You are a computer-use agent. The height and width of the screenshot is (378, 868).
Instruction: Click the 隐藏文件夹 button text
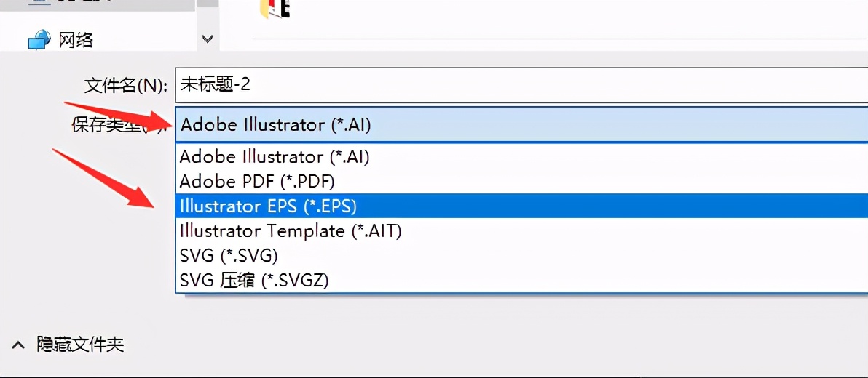[x=80, y=344]
